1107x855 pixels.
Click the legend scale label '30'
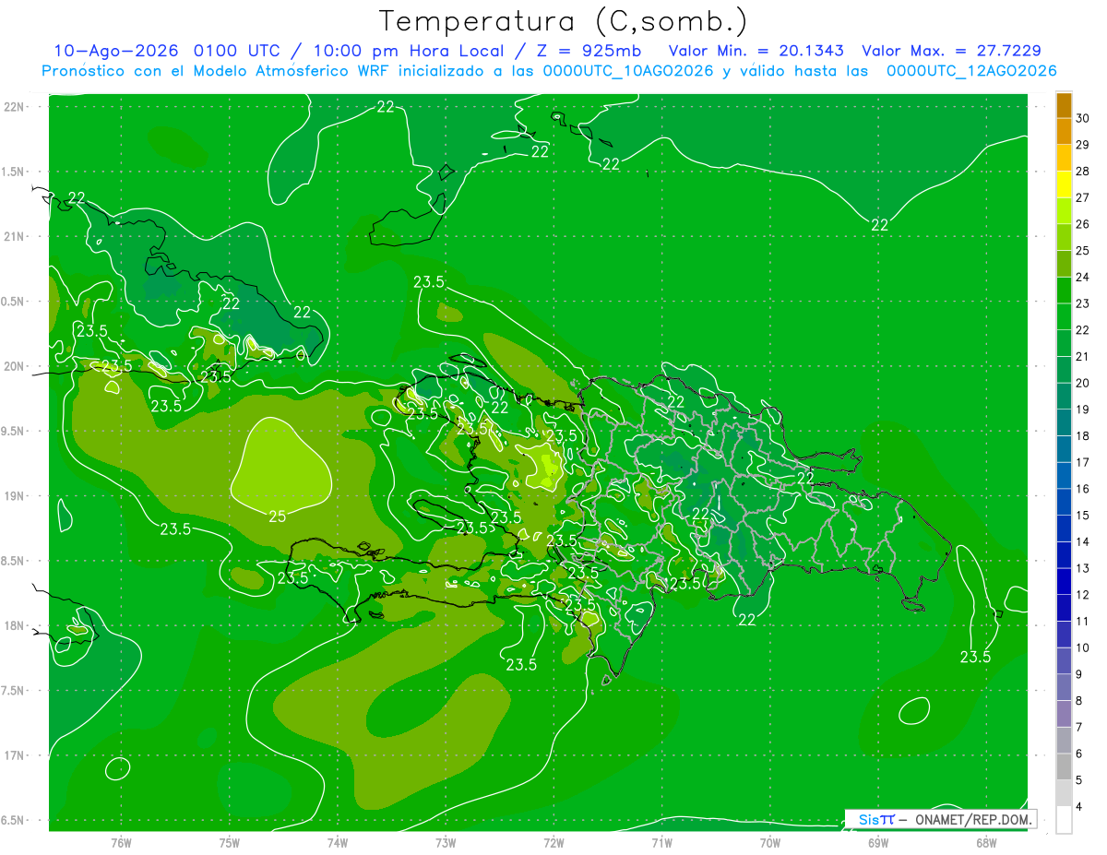click(1084, 118)
